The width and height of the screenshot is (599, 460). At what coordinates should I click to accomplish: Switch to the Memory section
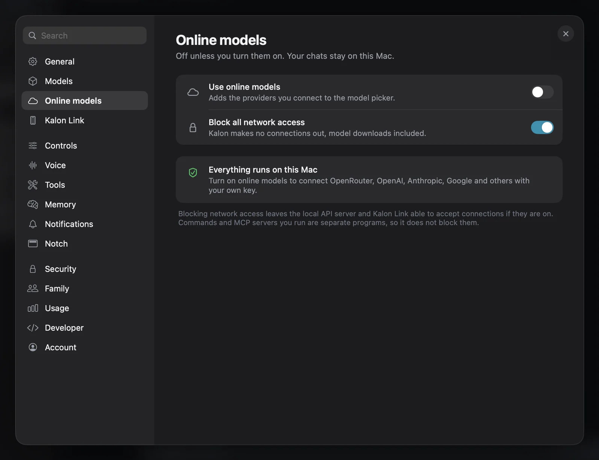[x=85, y=205]
